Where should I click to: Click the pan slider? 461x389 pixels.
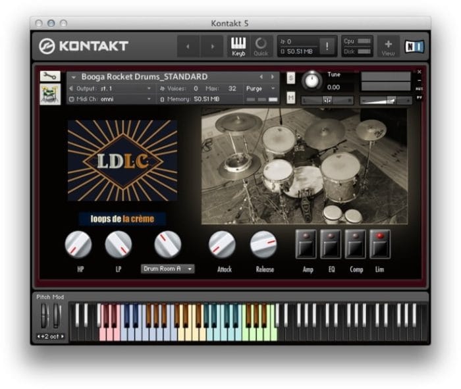[327, 101]
